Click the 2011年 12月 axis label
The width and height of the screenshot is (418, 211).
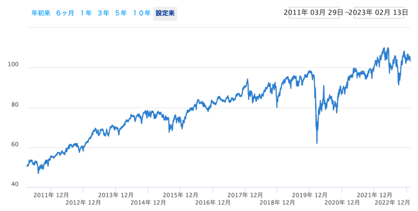(x=51, y=195)
